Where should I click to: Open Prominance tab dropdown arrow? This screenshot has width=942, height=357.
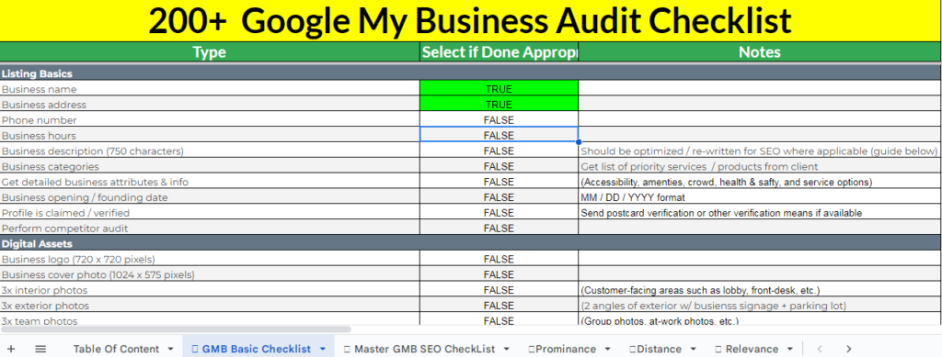coord(607,350)
